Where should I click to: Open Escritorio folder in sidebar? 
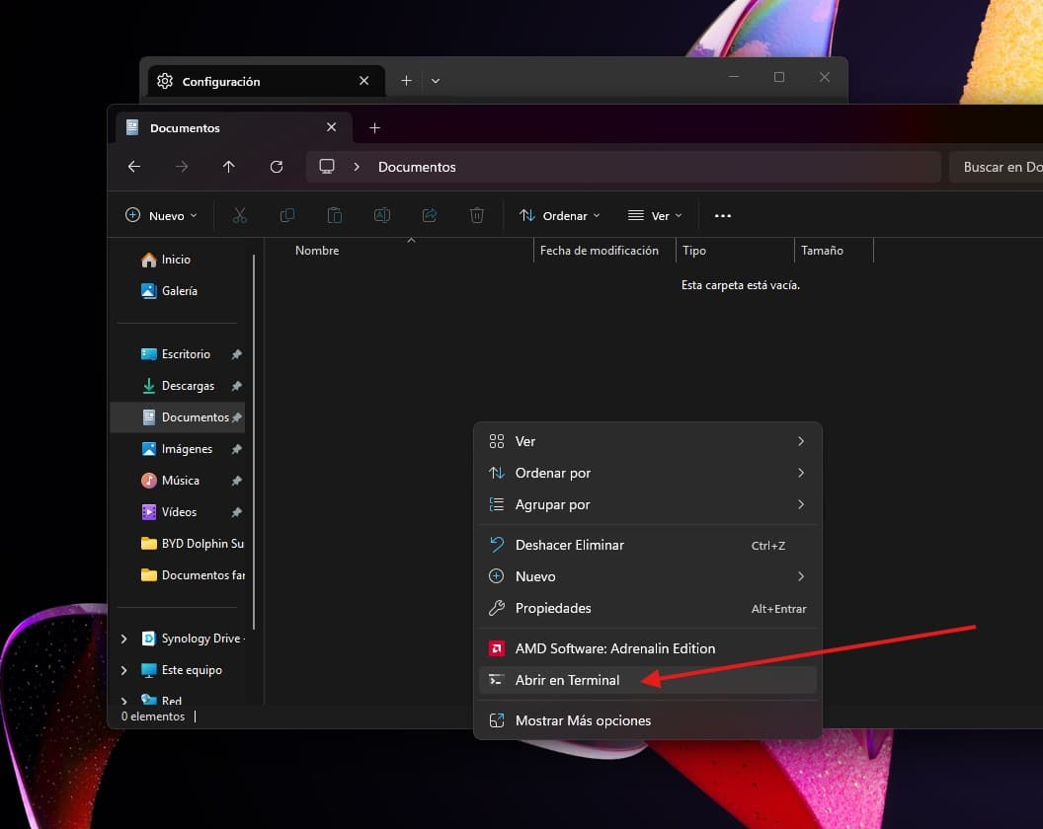click(x=178, y=354)
